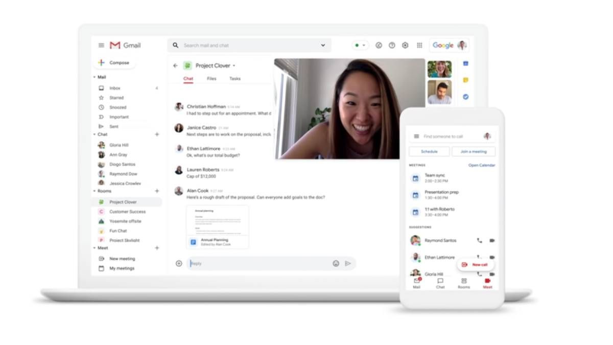
Task: Open the Project Clover room dropdown
Action: coord(234,65)
